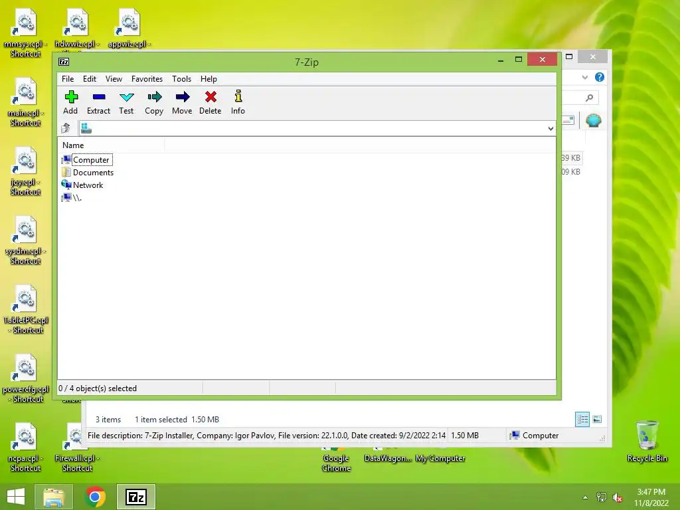This screenshot has height=510, width=680.
Task: Expand the Explorer ribbon chevron
Action: point(584,77)
